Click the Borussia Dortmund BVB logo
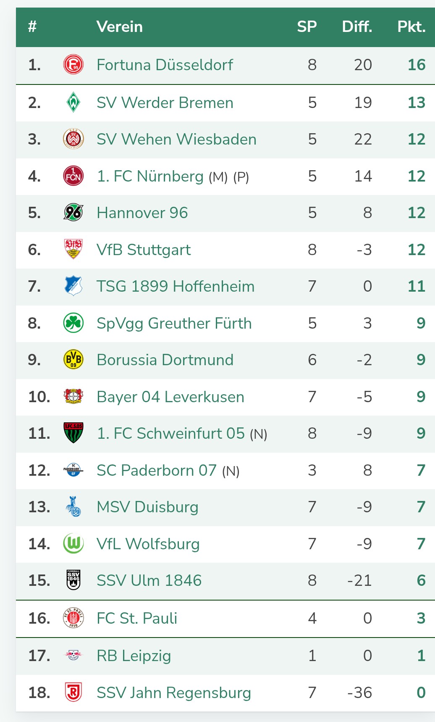The height and width of the screenshot is (722, 435). tap(73, 360)
